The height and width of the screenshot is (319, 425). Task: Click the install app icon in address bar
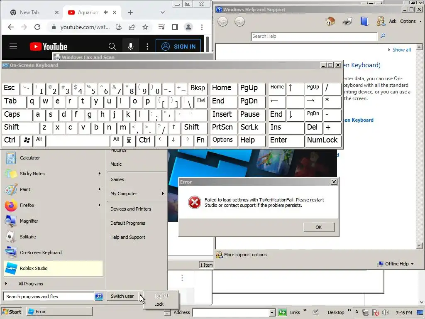coord(119,27)
